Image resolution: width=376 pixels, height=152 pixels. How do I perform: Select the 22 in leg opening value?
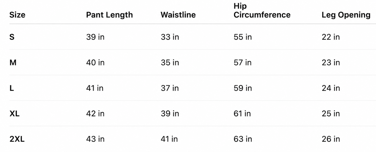click(x=331, y=37)
